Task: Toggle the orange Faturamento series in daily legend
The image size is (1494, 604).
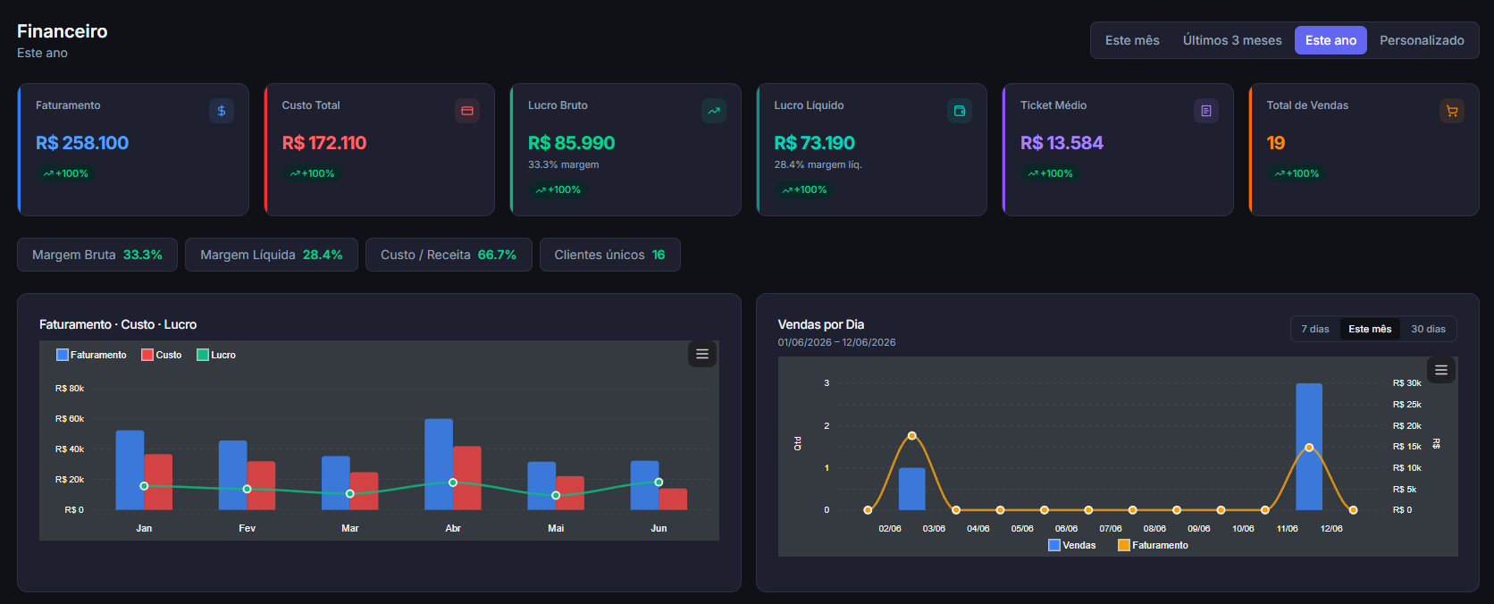Action: (1153, 545)
